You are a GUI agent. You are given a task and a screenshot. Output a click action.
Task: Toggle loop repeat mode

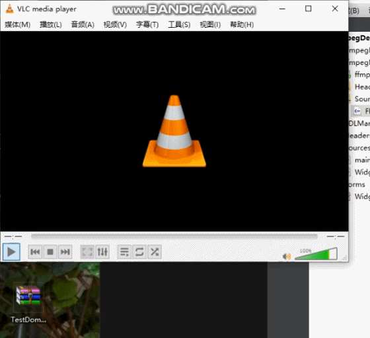tap(139, 252)
